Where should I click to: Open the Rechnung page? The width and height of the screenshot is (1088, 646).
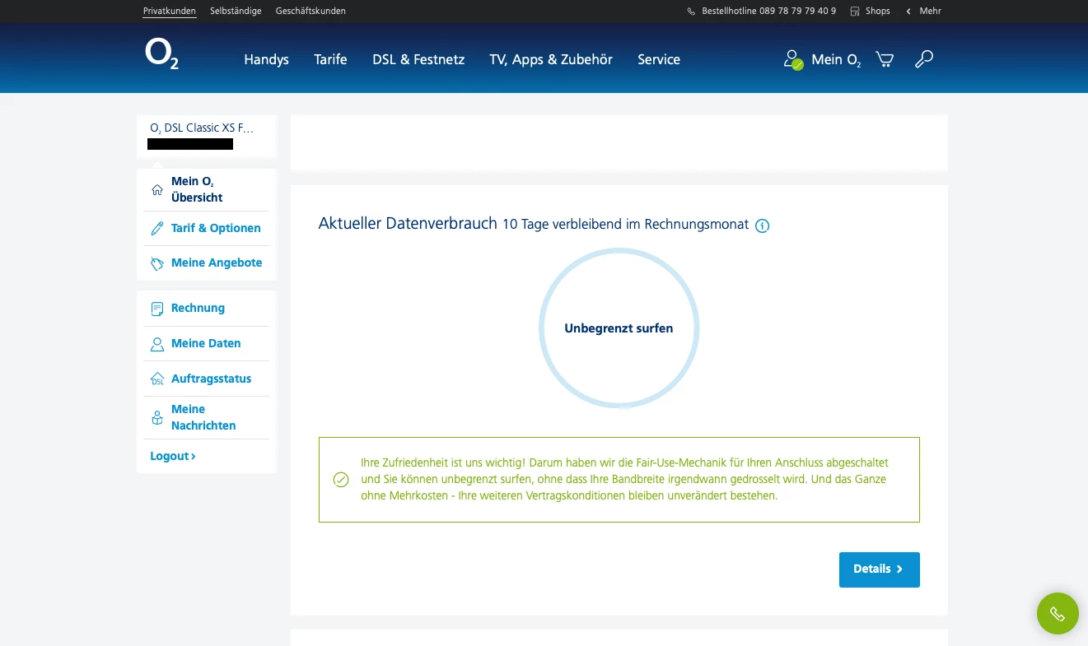pos(198,309)
